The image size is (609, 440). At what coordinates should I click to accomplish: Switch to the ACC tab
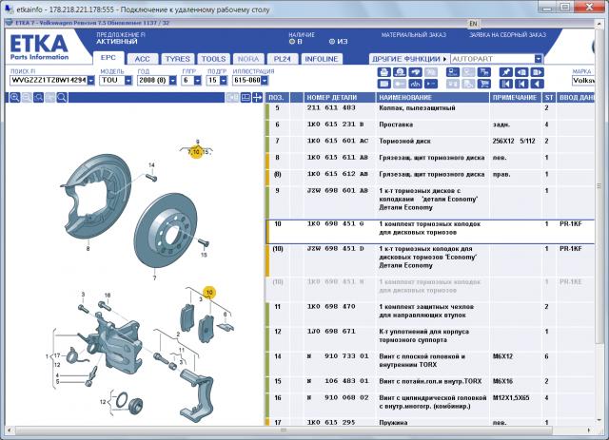[142, 59]
